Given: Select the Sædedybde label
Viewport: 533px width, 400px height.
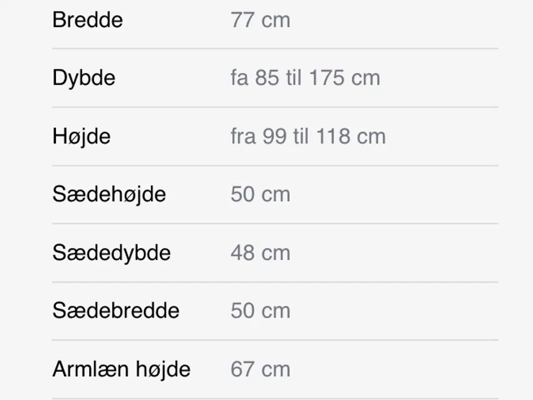Looking at the screenshot, I should [x=112, y=252].
